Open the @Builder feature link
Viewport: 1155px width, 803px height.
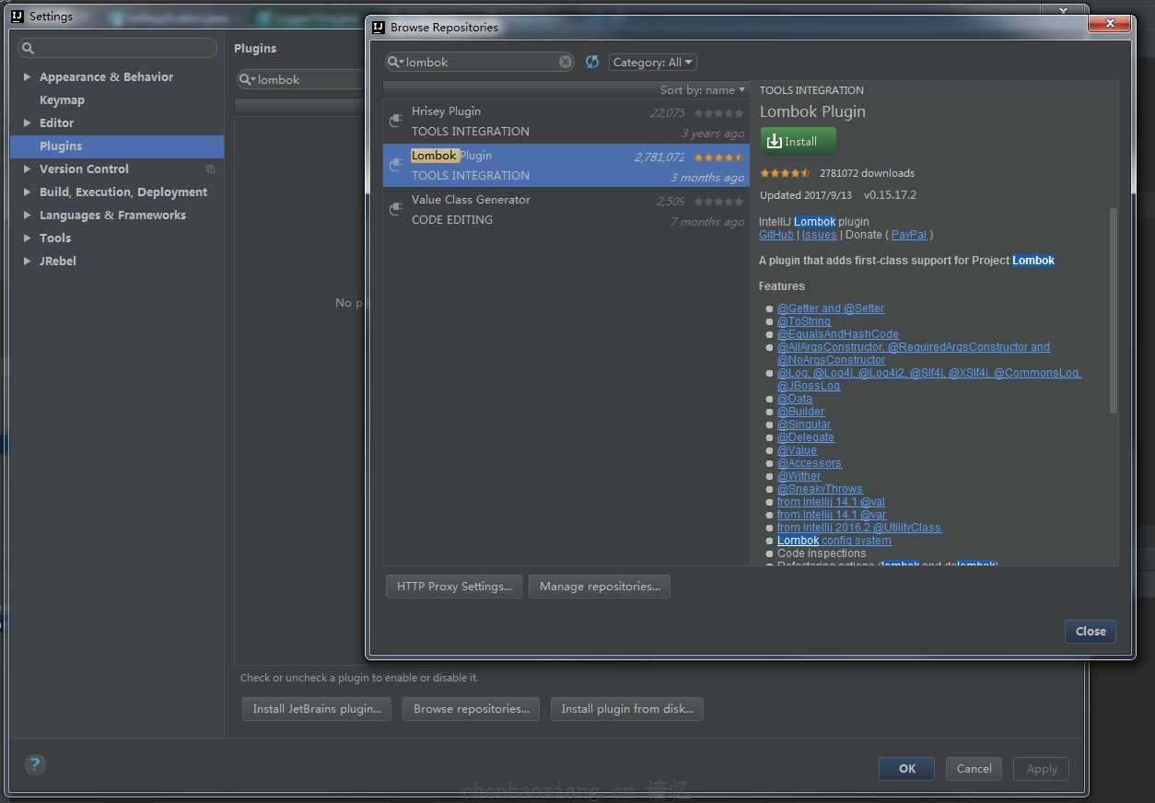point(801,412)
